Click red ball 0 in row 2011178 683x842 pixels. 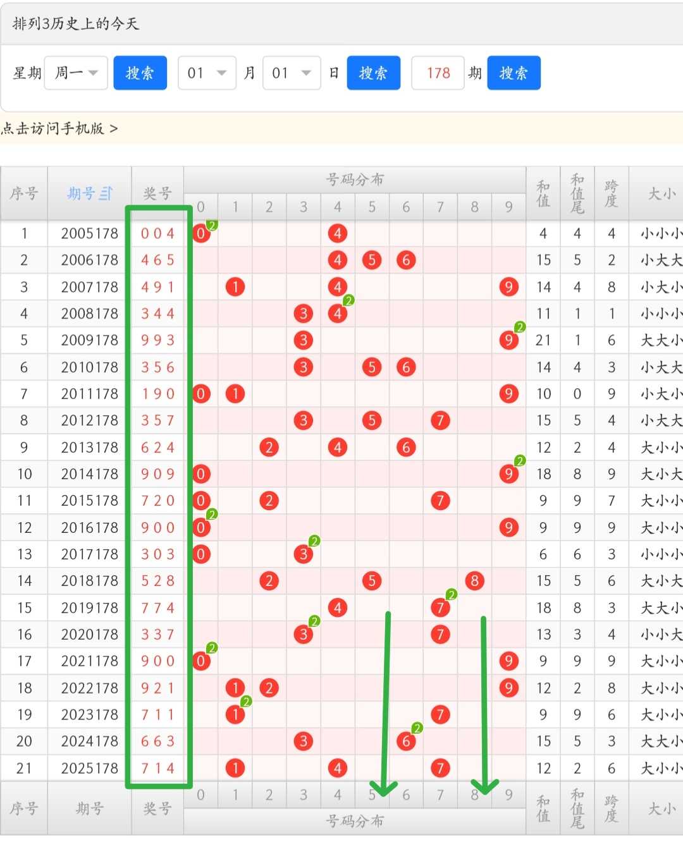(x=200, y=394)
